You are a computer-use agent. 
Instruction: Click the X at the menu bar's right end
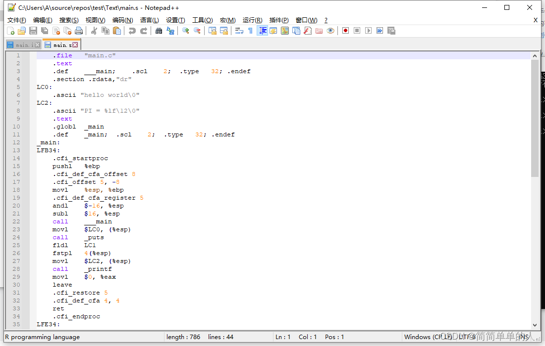536,20
